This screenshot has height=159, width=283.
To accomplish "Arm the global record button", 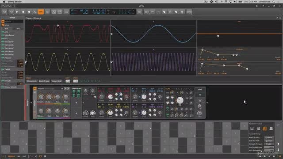I will [x=29, y=12].
